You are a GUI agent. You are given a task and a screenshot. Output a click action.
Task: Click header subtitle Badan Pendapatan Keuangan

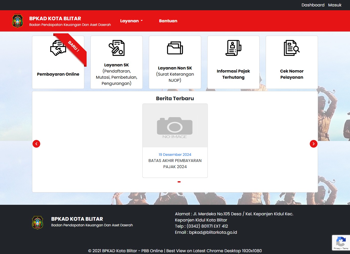[x=70, y=25]
